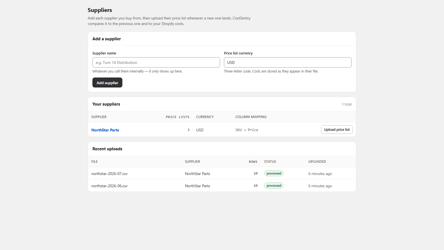The height and width of the screenshot is (250, 444).
Task: Click supplier NorthStar Parts in northstar-2026-06.csv row
Action: tap(198, 186)
